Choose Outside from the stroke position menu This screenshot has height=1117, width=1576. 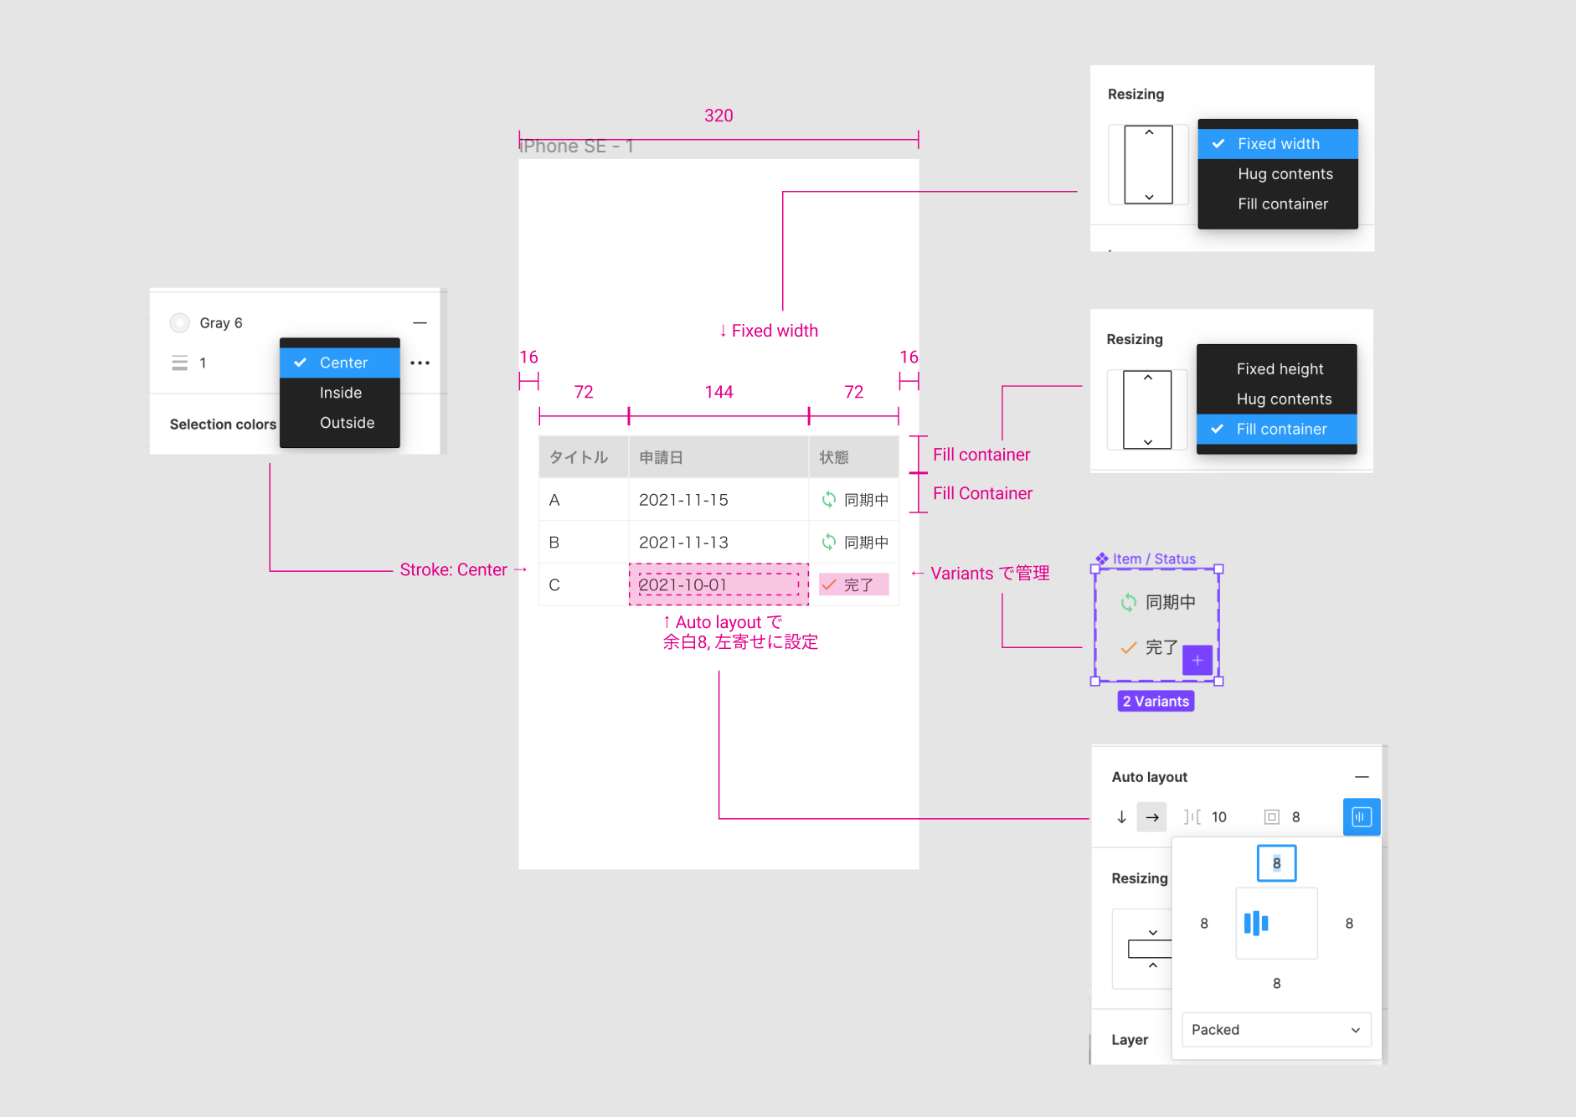(x=346, y=423)
